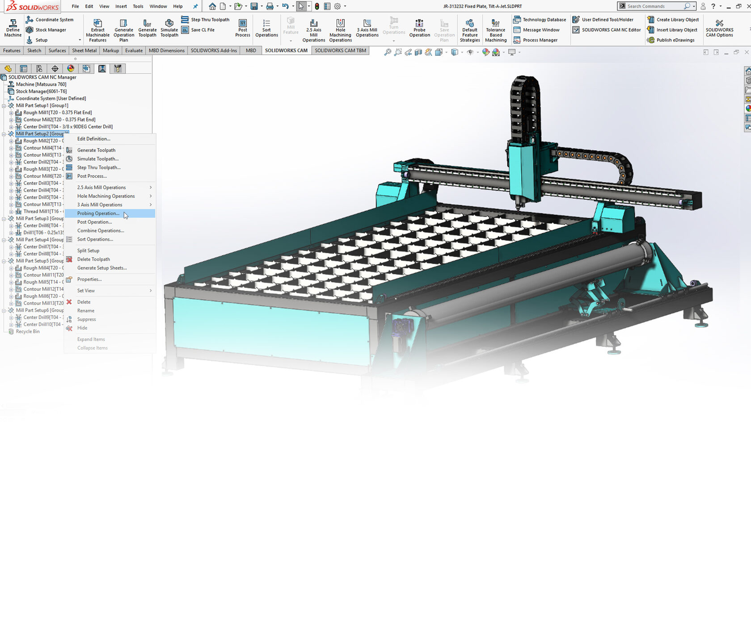The height and width of the screenshot is (635, 751).
Task: Run Generate Operation Plan
Action: coord(124,30)
